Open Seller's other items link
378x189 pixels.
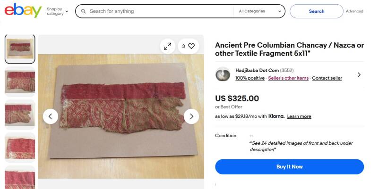click(x=288, y=78)
